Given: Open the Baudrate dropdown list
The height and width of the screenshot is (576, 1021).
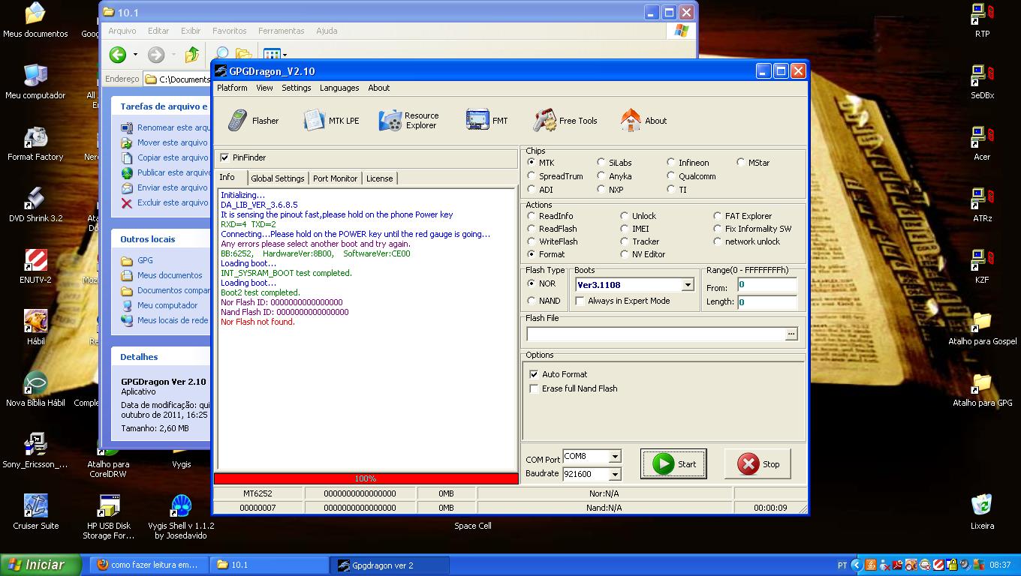Looking at the screenshot, I should coord(614,474).
